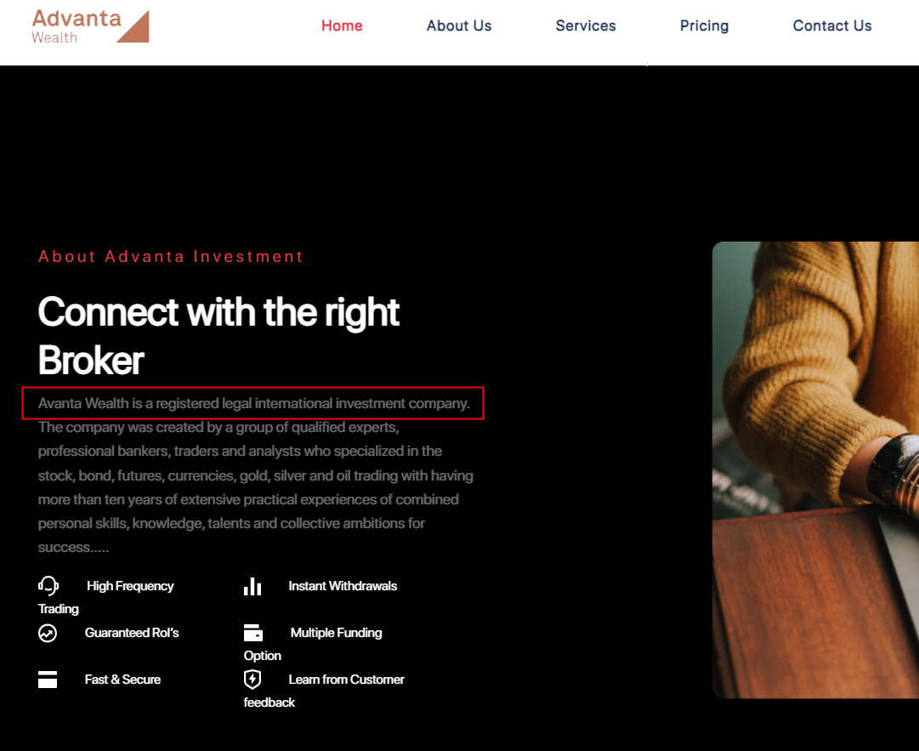Click the card icon beside Fast & Secure
This screenshot has height=751, width=919.
click(48, 680)
